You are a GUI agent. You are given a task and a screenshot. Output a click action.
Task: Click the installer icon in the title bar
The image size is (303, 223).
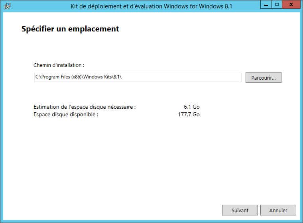[x=7, y=6]
